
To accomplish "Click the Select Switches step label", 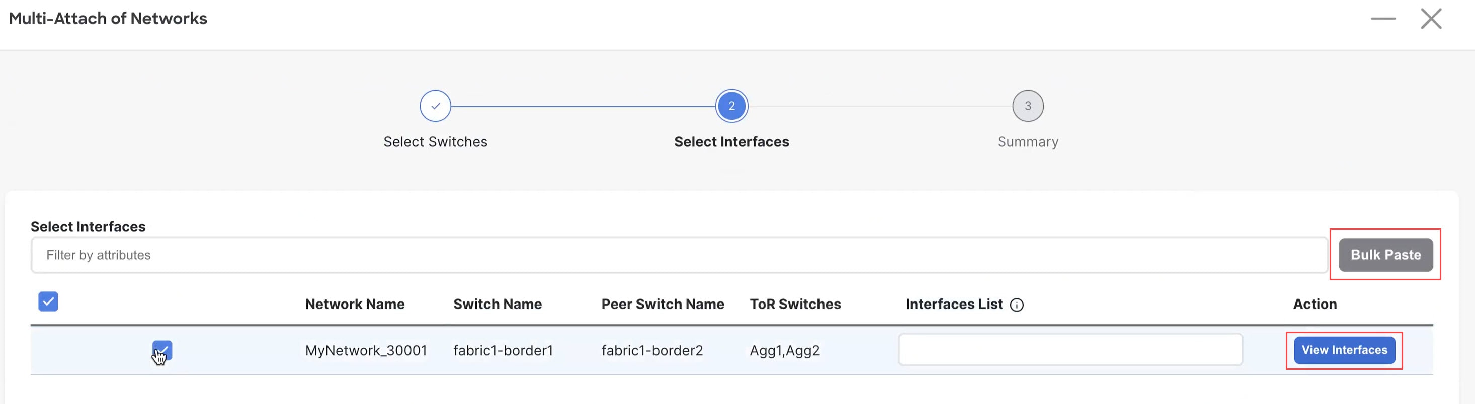I will pyautogui.click(x=435, y=141).
